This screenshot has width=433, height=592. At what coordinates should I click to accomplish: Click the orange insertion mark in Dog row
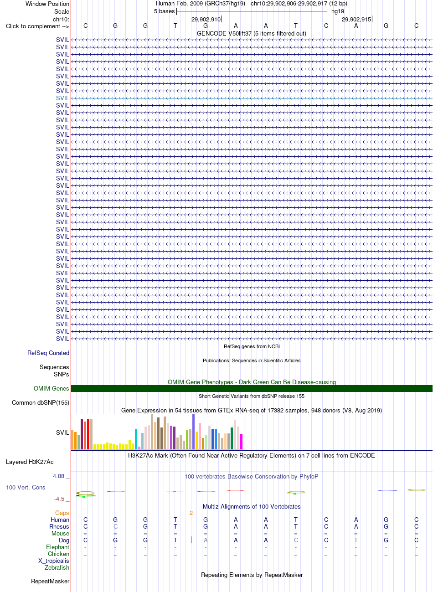coord(191,540)
